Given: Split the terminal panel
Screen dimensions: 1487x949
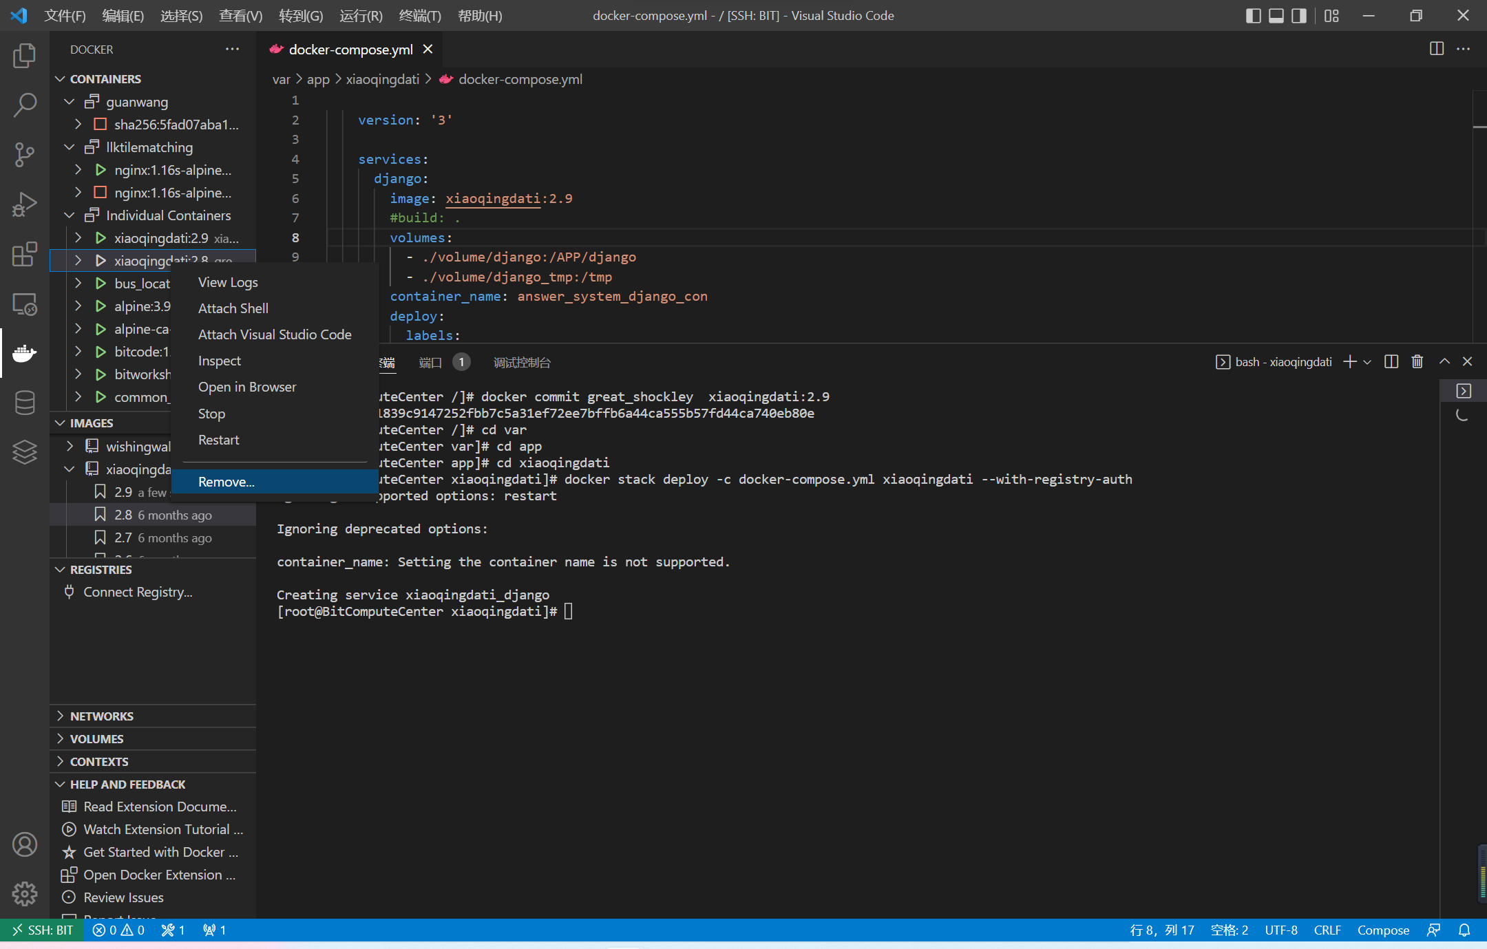Looking at the screenshot, I should pyautogui.click(x=1391, y=362).
